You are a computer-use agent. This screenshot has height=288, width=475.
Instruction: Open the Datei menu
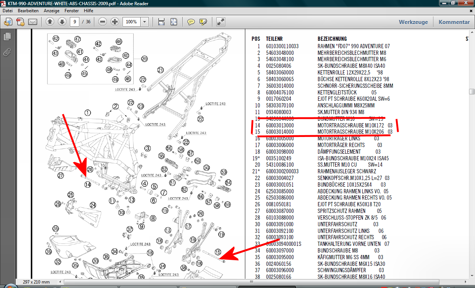(x=8, y=11)
